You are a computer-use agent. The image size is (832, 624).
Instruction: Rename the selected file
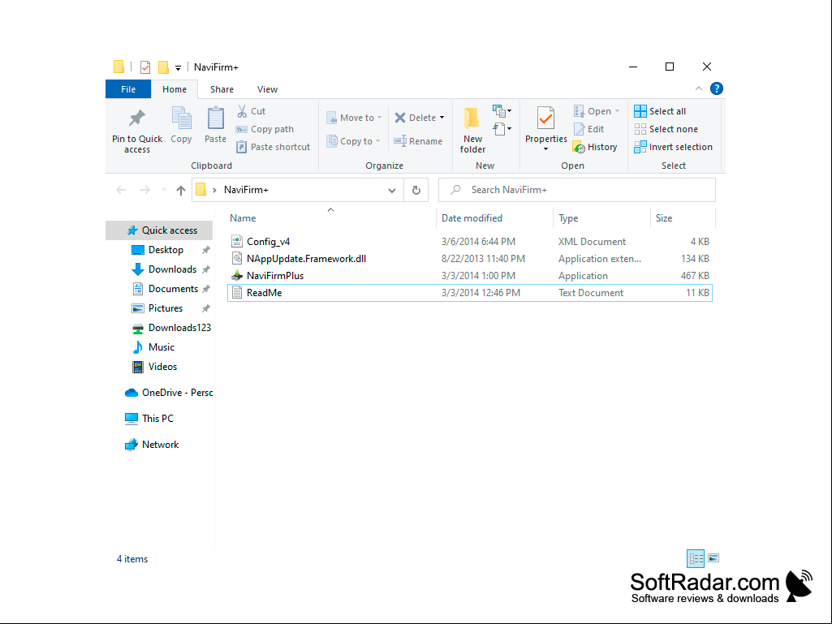click(418, 141)
